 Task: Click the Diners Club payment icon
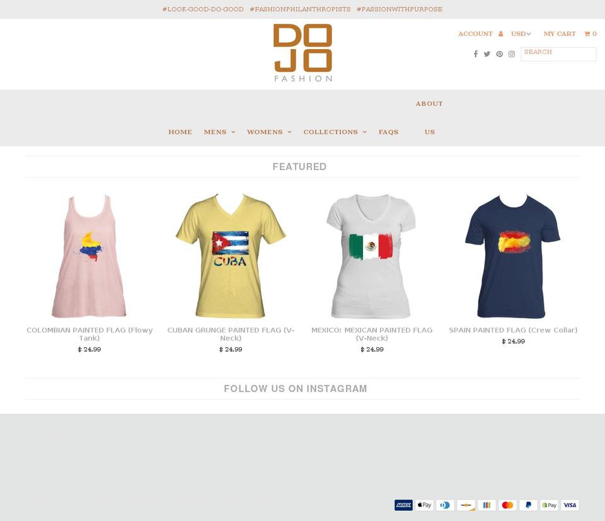(x=446, y=505)
